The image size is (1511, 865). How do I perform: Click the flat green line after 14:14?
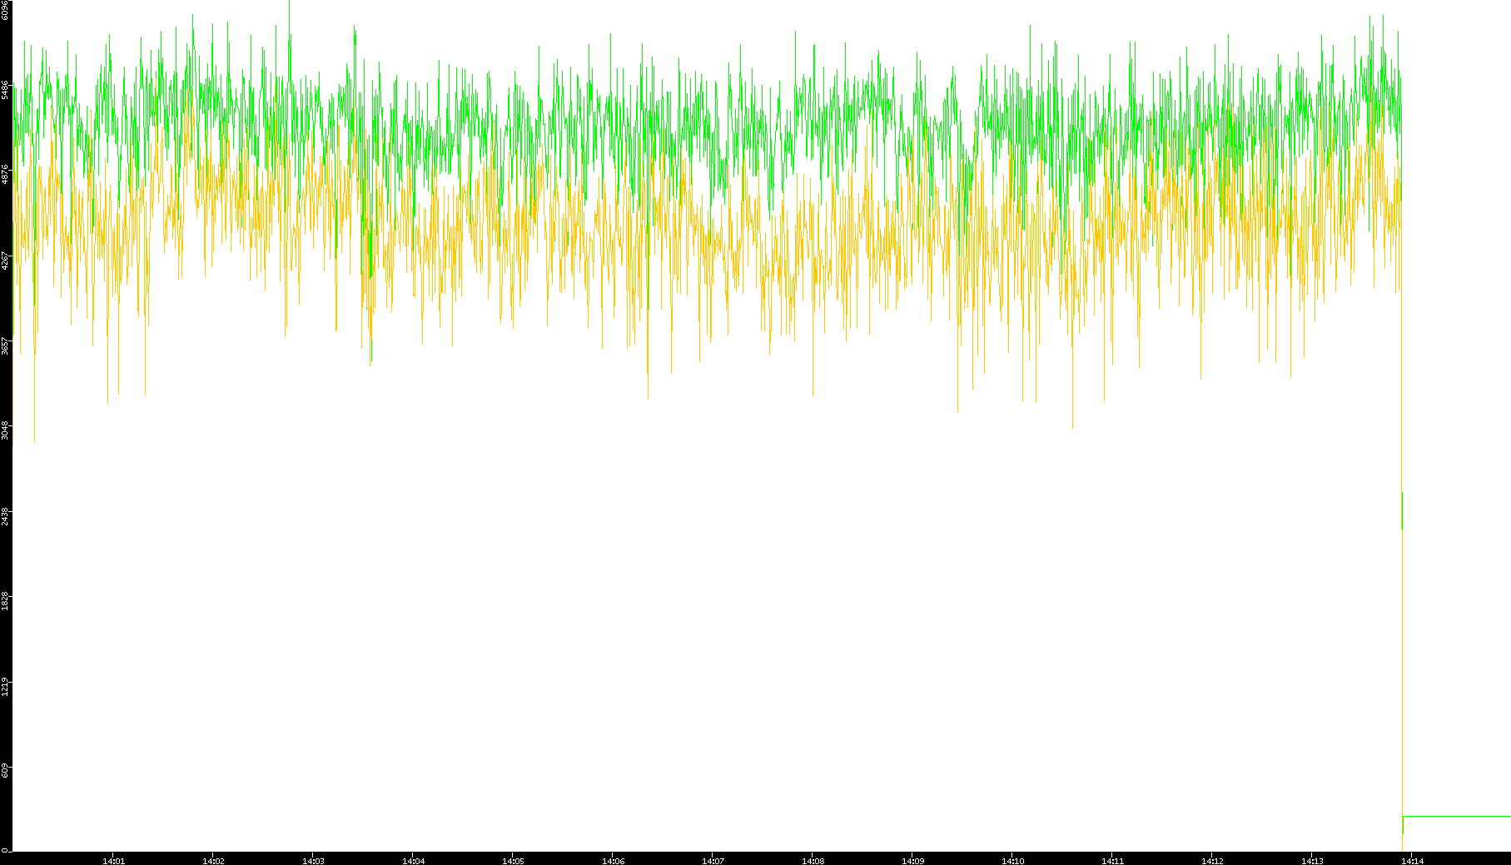click(1457, 816)
